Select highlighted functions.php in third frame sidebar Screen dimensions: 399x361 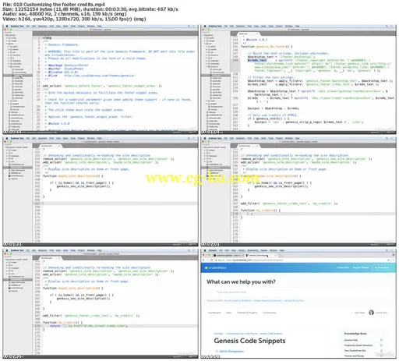[18, 168]
